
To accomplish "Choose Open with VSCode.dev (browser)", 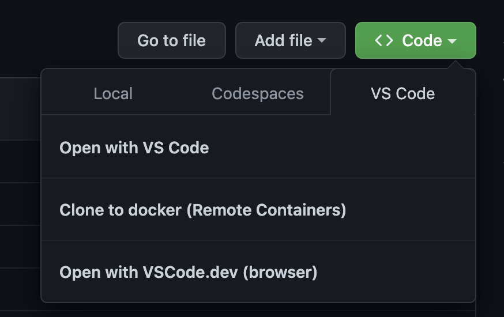I will (x=258, y=272).
